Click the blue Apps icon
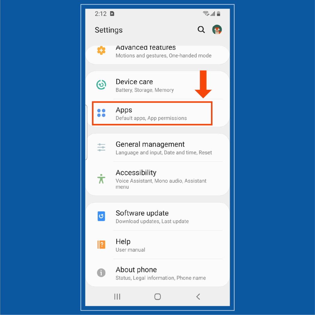315x315 pixels. pos(101,113)
